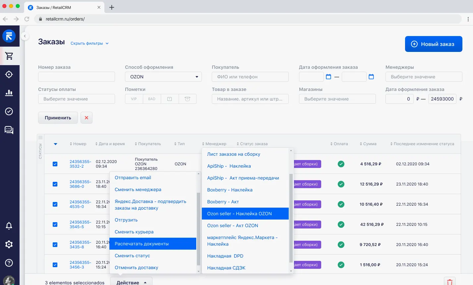Uncheck order 24356355-3545-5 checkbox
Screen dimensions: 473x285
[55, 224]
